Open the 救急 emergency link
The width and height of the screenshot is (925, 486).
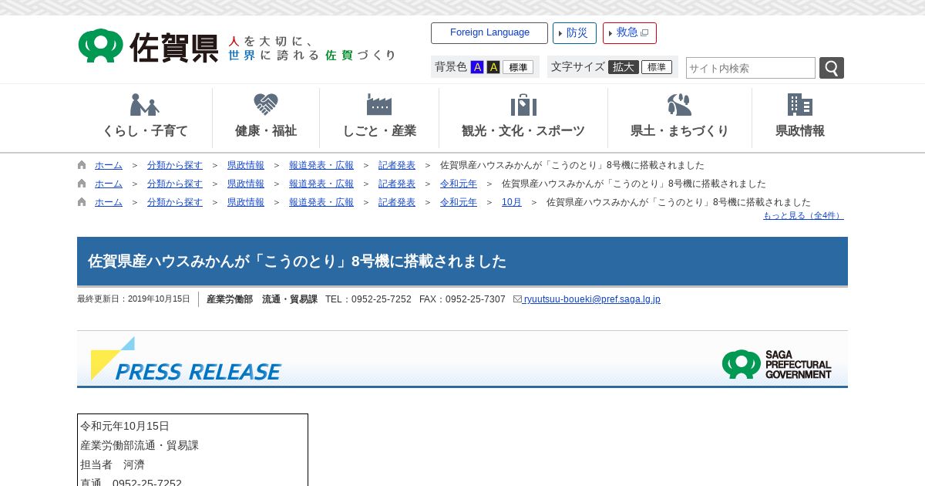[630, 33]
